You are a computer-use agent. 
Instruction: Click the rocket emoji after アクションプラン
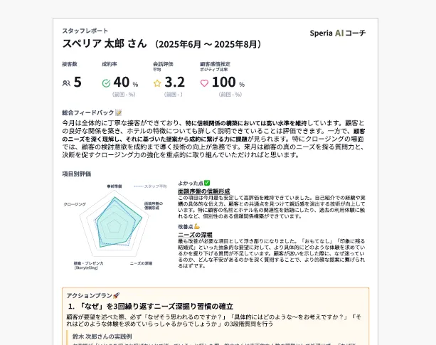pyautogui.click(x=116, y=294)
